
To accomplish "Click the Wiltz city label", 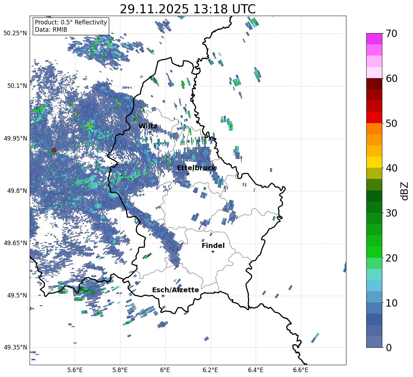I will coord(148,126).
